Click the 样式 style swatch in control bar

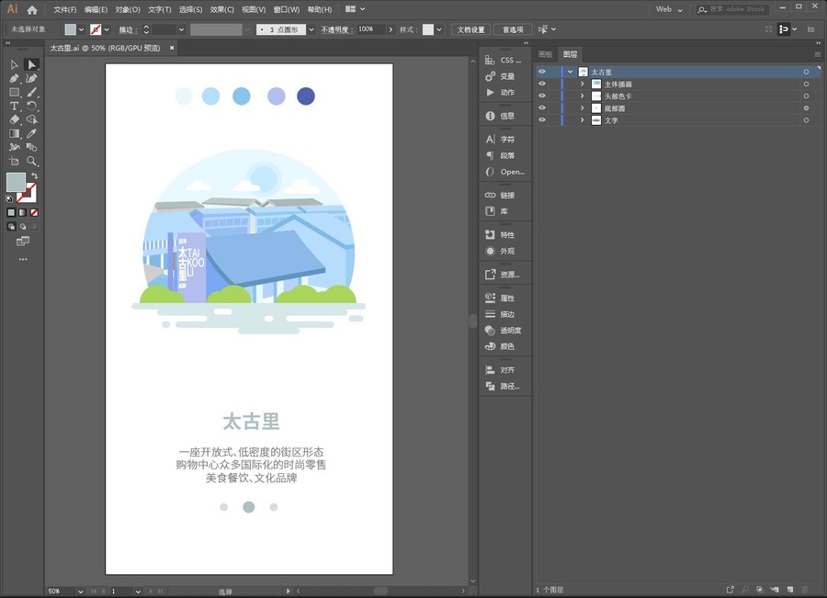click(x=427, y=29)
